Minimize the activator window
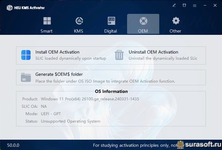This screenshot has height=150, width=222. point(205,5)
